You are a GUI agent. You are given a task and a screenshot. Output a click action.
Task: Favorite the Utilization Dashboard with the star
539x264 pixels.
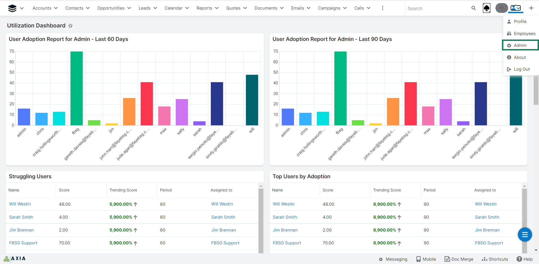70,26
